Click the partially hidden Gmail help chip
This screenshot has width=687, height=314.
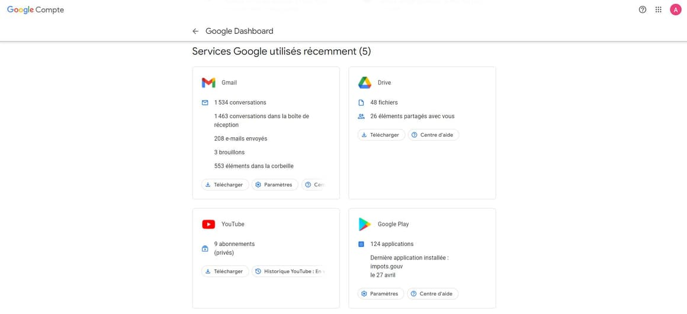point(314,185)
